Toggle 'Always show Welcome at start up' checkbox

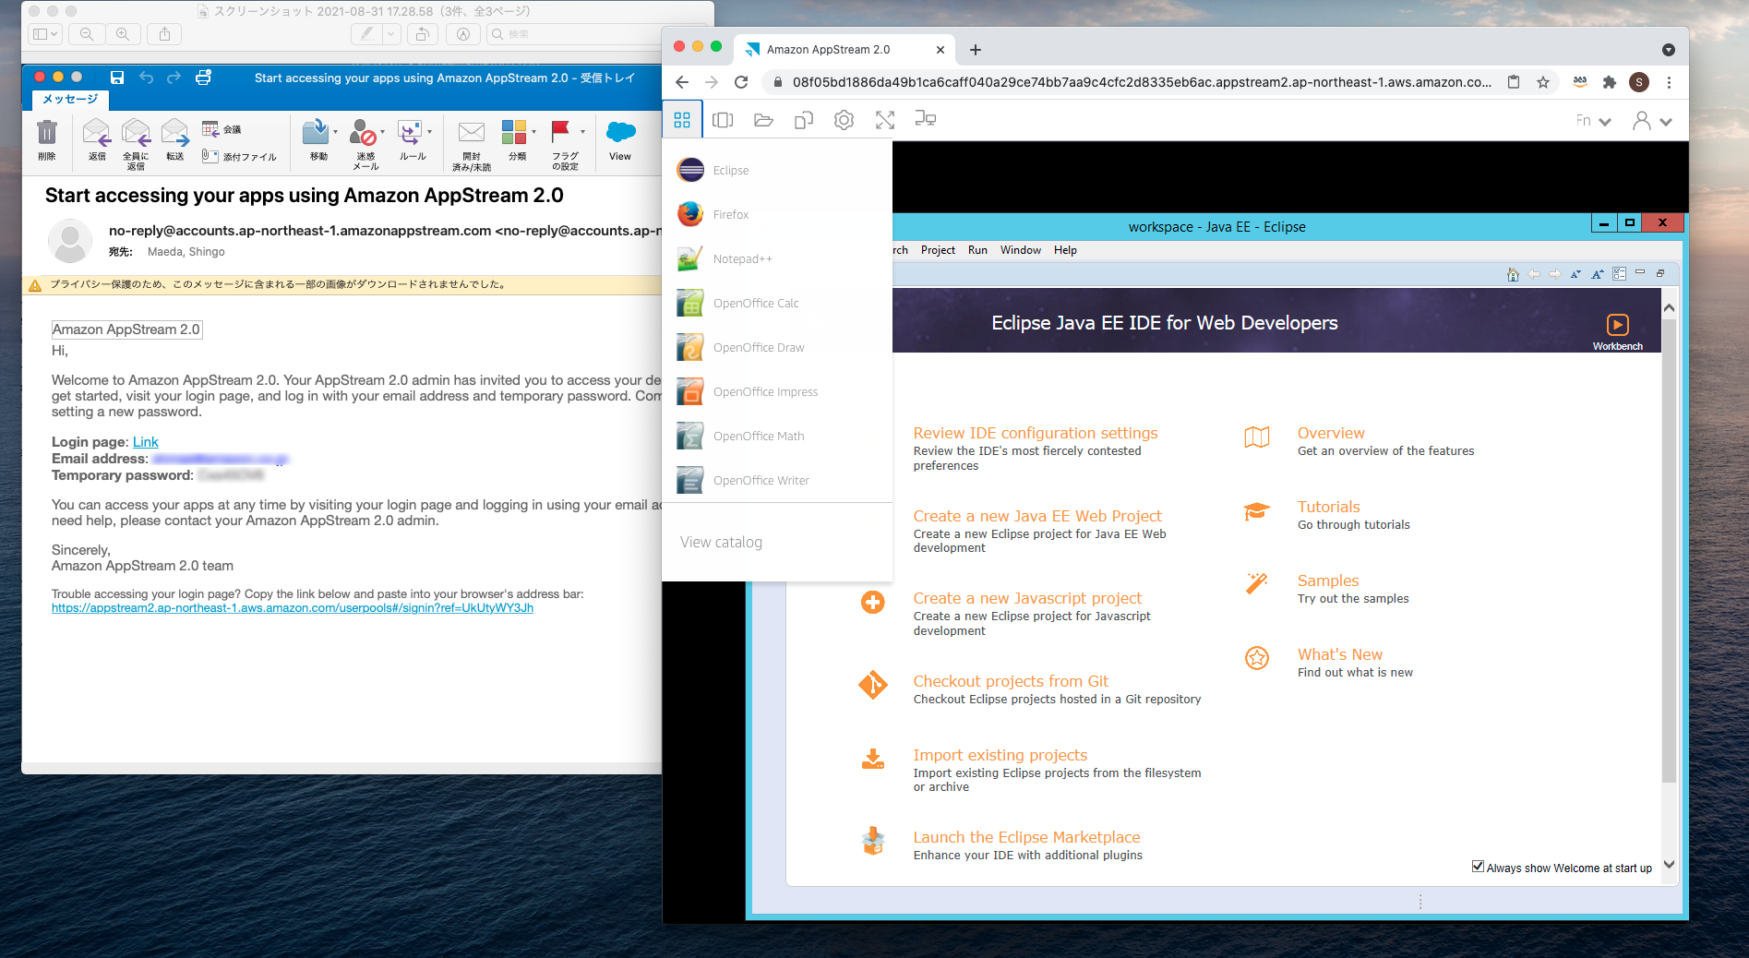(1478, 867)
